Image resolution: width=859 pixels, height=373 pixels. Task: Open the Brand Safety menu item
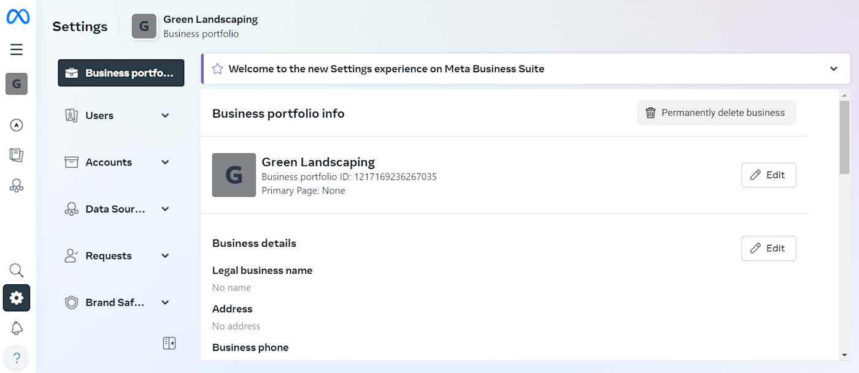pyautogui.click(x=121, y=303)
